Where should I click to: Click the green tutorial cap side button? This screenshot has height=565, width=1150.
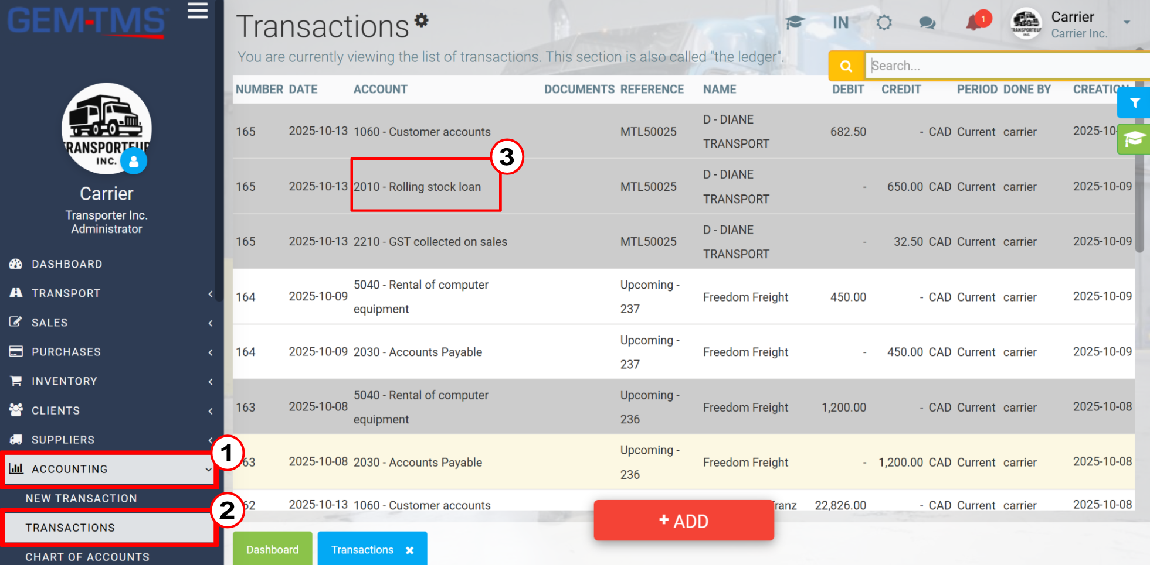[1134, 139]
